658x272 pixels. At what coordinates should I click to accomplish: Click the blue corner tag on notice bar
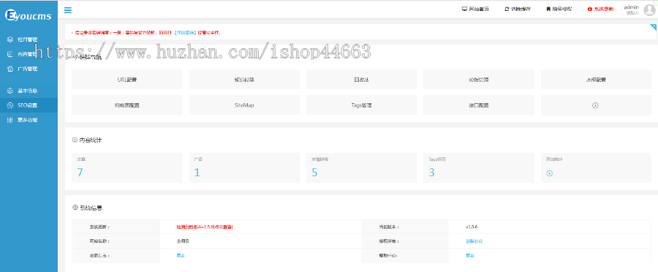tap(654, 27)
